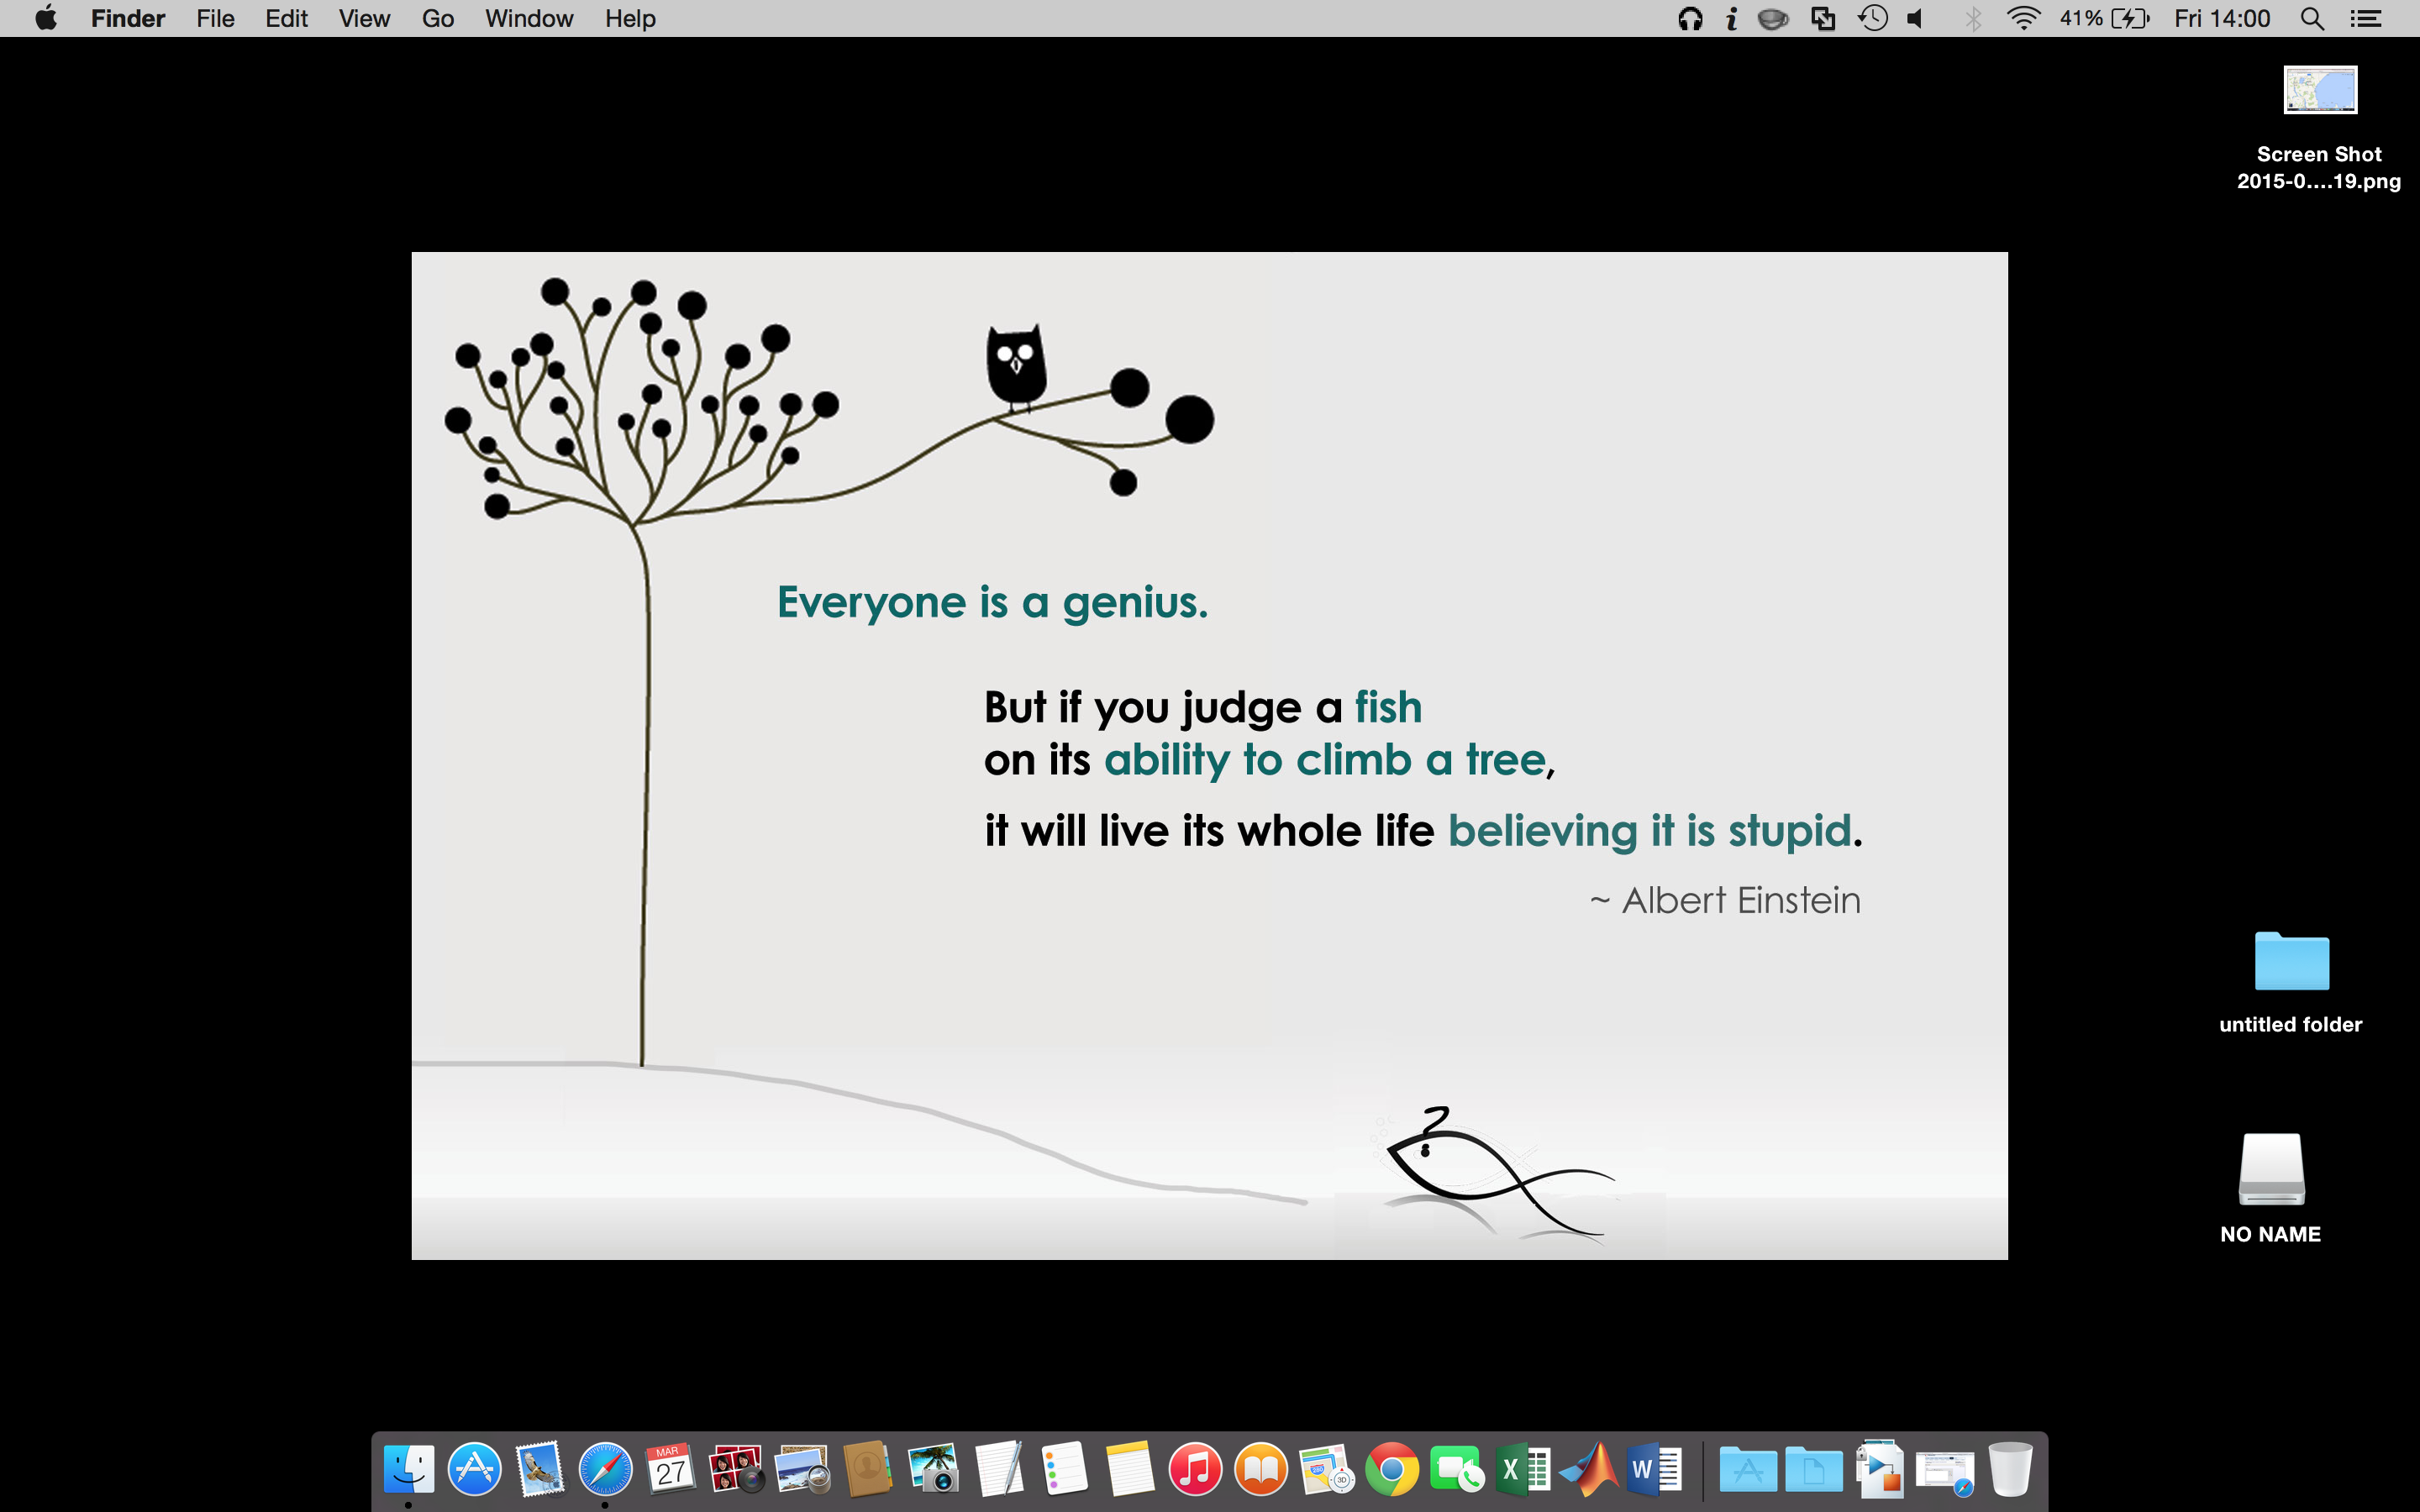Launch Microsoft Word from the Dock
The height and width of the screenshot is (1512, 2420).
click(x=1655, y=1469)
